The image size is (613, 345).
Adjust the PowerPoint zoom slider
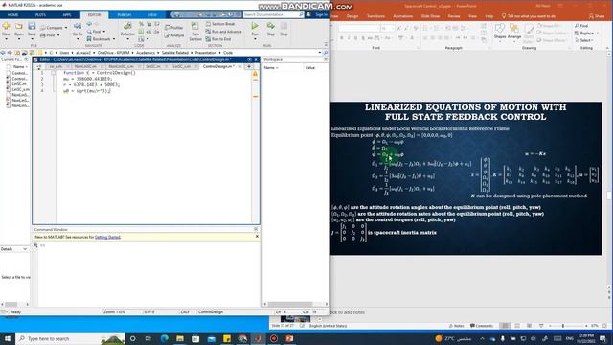tap(563, 326)
